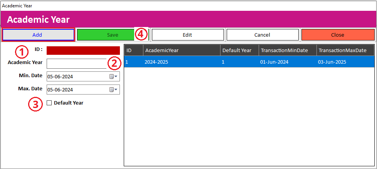
Task: Sort by the ID column header
Action: click(133, 51)
